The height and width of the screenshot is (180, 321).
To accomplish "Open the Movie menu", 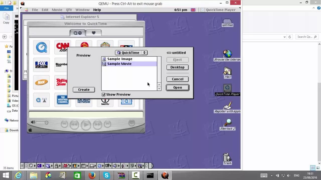I will tap(57, 10).
